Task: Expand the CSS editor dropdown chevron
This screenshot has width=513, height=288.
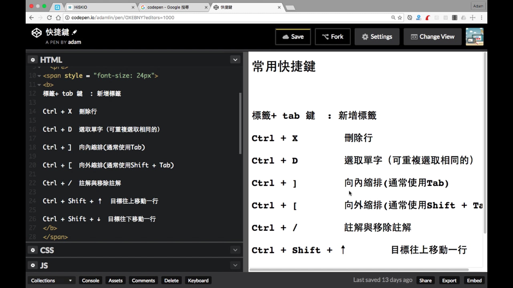Action: point(235,250)
